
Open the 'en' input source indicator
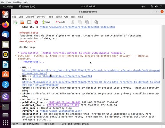point(143,7)
